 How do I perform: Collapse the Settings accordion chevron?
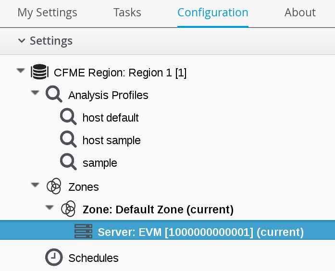[21, 41]
